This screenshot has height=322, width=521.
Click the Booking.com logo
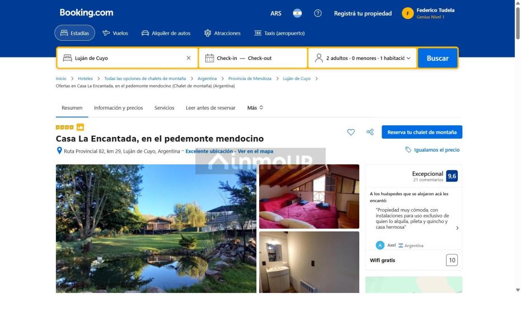point(86,13)
